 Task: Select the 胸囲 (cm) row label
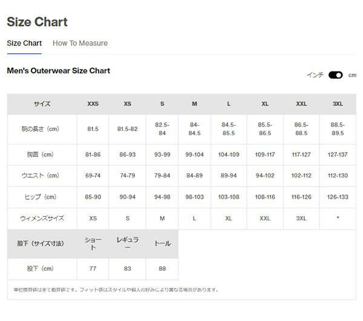pyautogui.click(x=42, y=154)
